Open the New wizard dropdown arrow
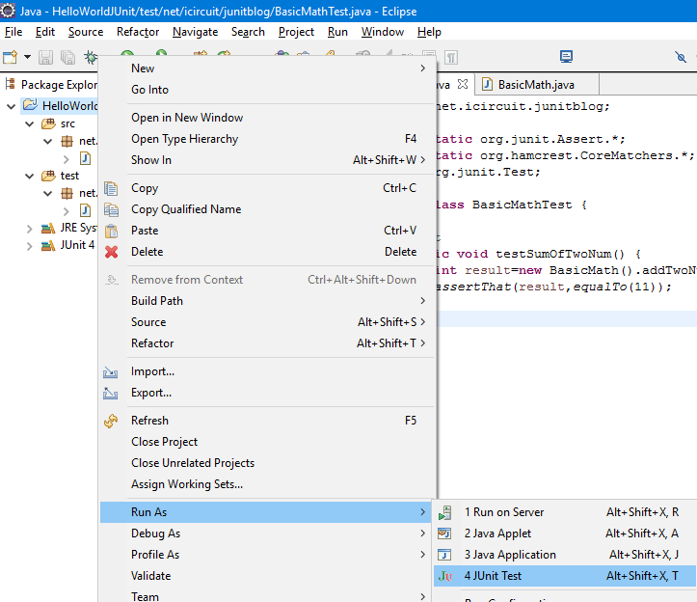Image resolution: width=697 pixels, height=602 pixels. pyautogui.click(x=27, y=57)
